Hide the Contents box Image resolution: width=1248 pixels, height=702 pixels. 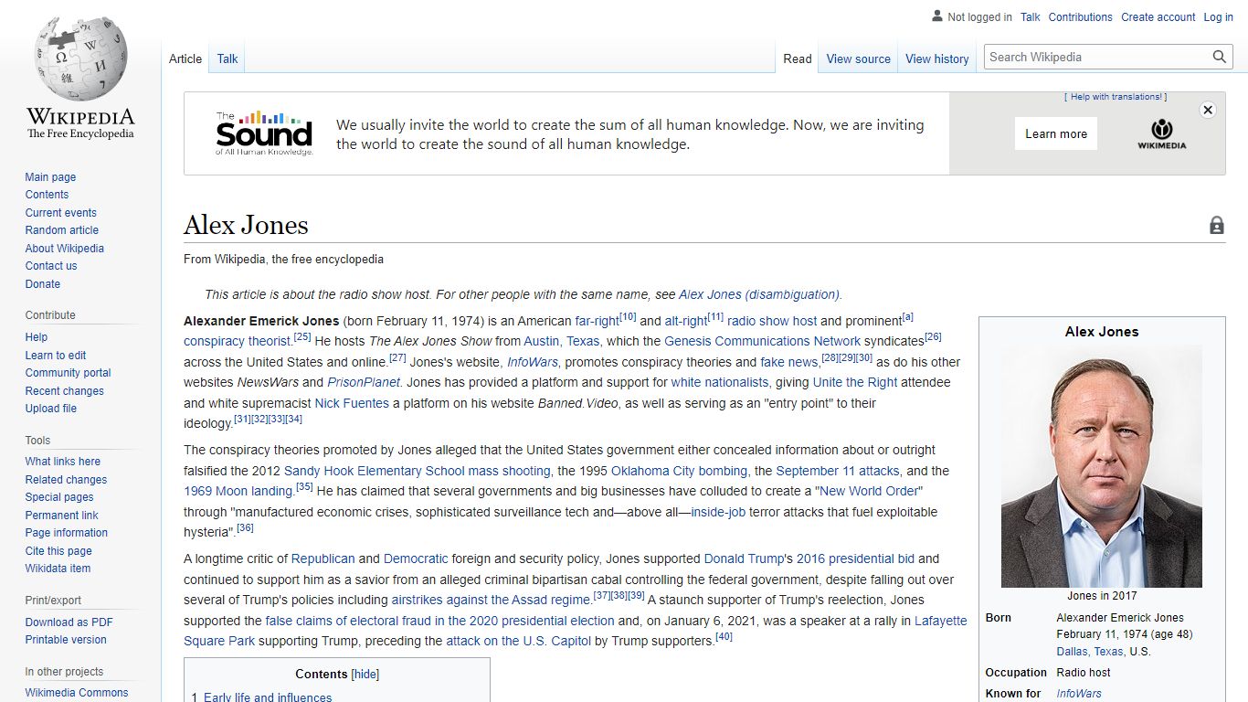[x=365, y=675]
